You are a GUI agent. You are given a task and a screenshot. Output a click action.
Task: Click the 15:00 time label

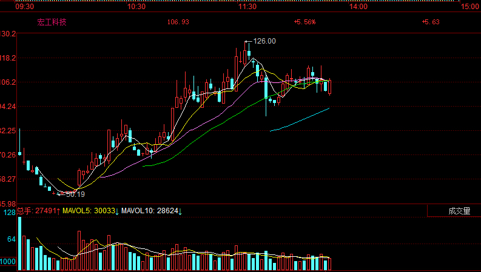coord(470,7)
